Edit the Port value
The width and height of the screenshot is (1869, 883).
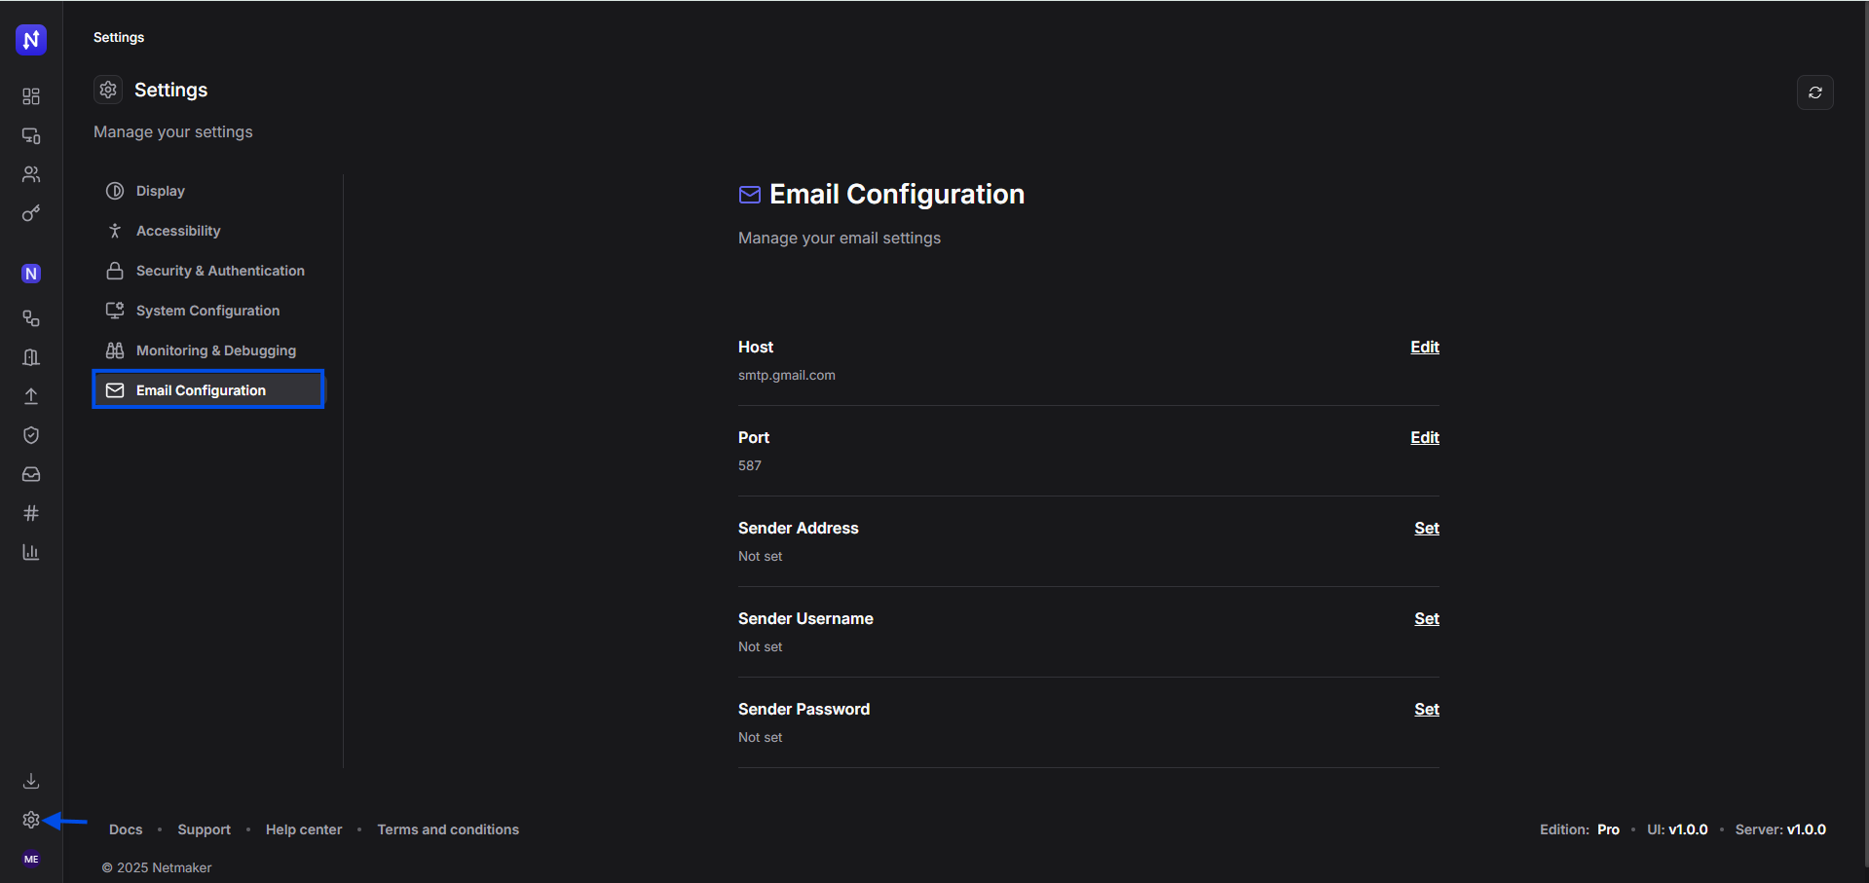pyautogui.click(x=1424, y=438)
